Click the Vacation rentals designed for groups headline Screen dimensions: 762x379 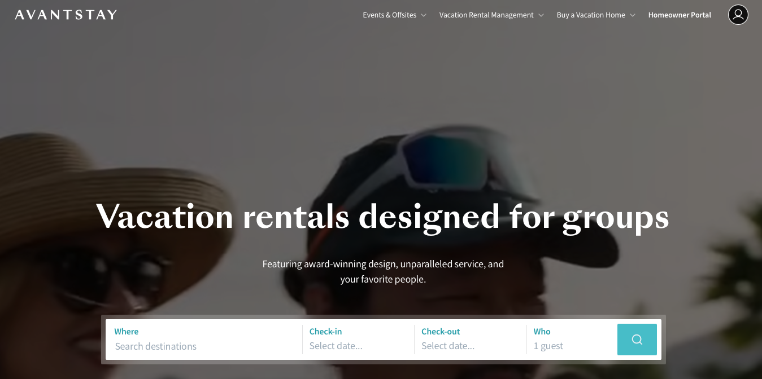[x=382, y=217]
